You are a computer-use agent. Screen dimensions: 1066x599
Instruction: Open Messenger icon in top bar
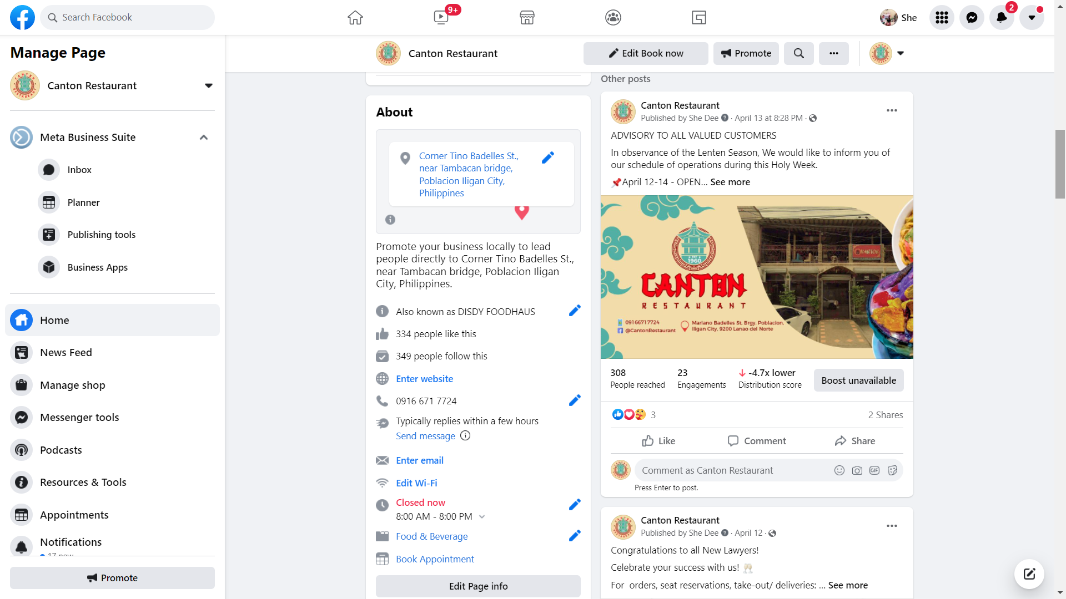click(972, 18)
